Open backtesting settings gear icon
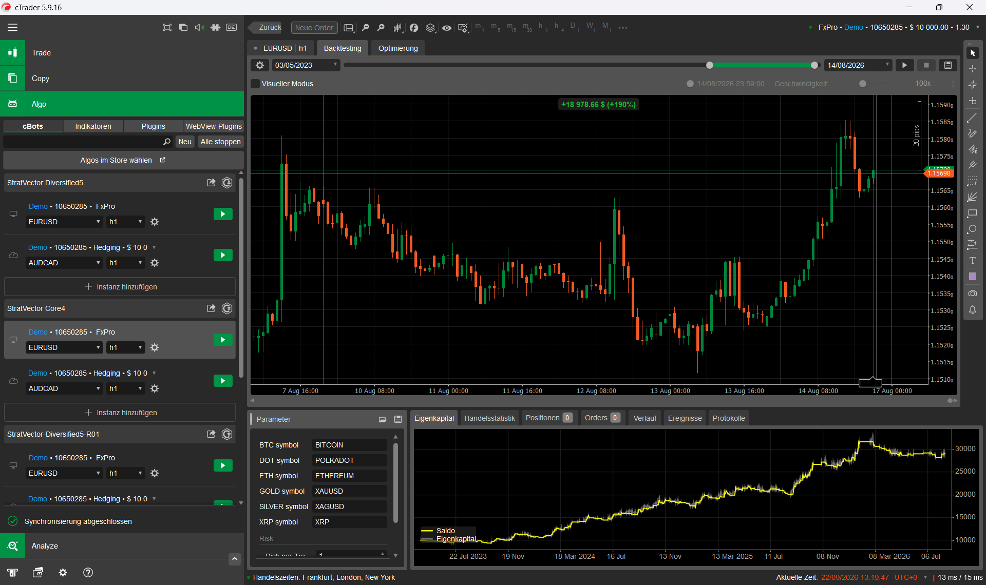The width and height of the screenshot is (986, 585). [x=260, y=65]
